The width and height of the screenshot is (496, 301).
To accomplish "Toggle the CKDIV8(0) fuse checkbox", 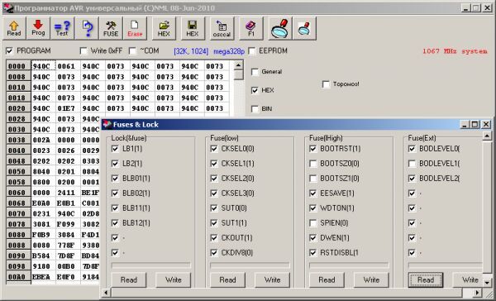I will coord(214,252).
